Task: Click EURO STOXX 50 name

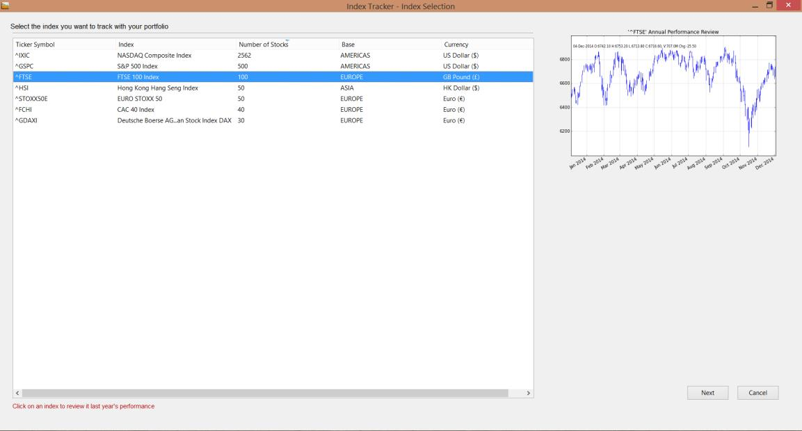Action: point(140,99)
